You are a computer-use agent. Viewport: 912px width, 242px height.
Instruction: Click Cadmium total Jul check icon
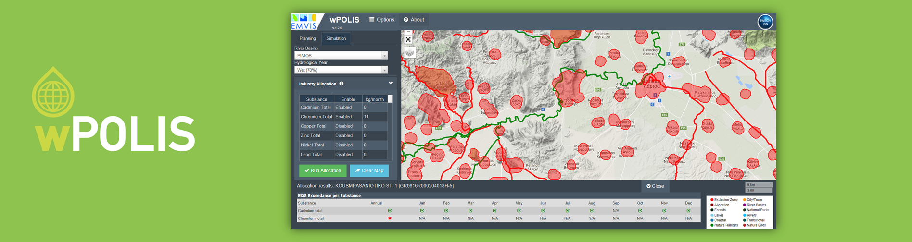pyautogui.click(x=568, y=211)
